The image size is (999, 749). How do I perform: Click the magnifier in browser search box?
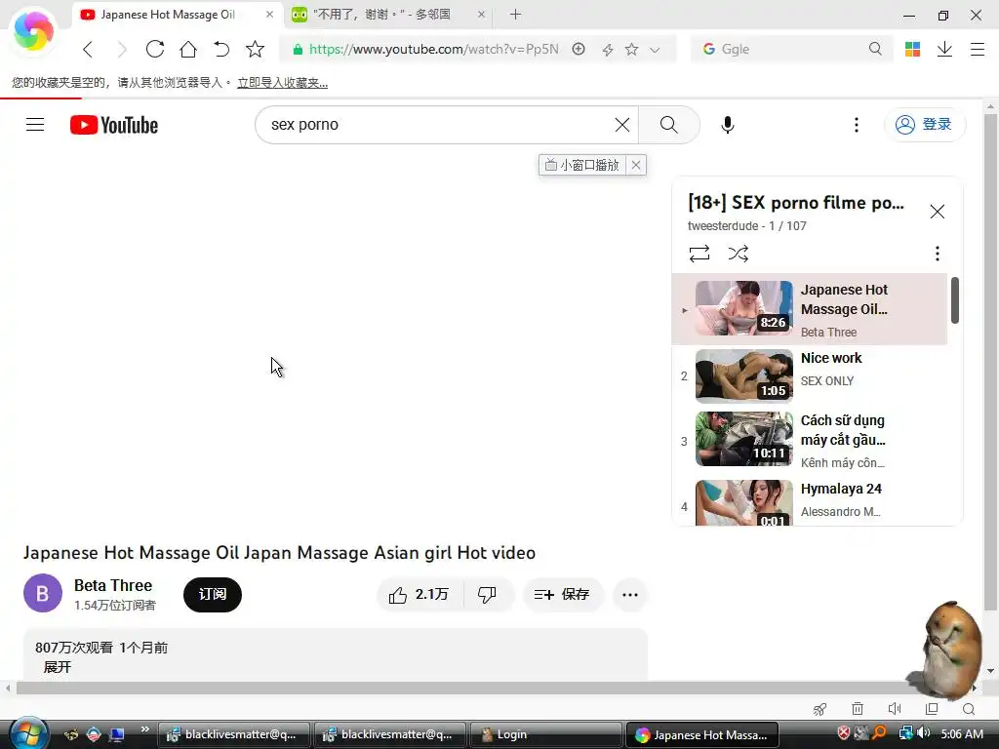(x=875, y=49)
